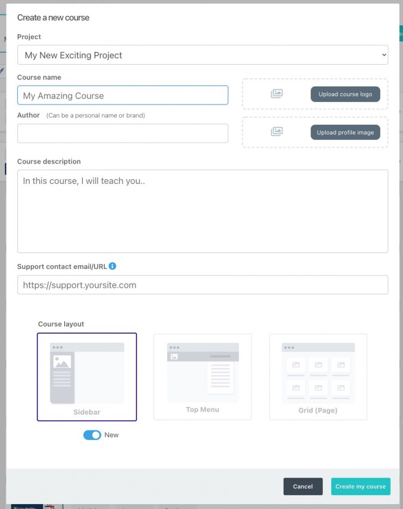
Task: Click Create my course button
Action: coord(361,486)
